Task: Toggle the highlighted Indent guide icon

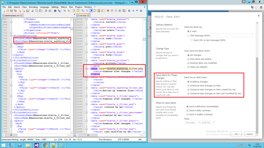Action: coord(91,11)
